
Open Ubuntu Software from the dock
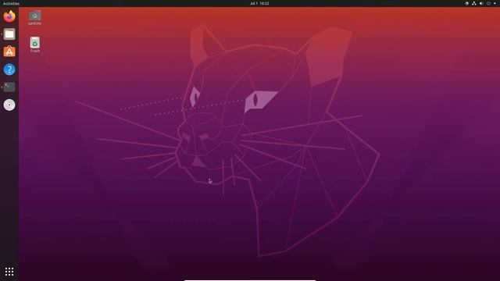coord(9,52)
